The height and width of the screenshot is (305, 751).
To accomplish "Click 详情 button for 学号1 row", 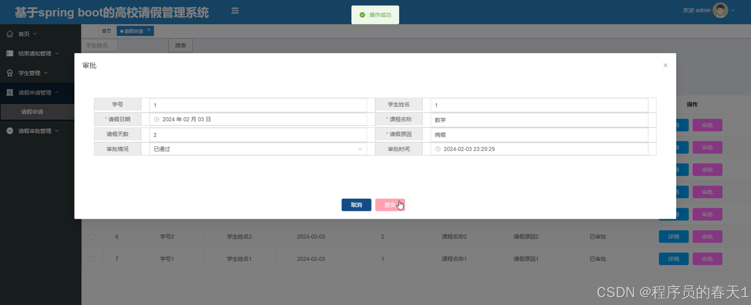I will click(x=674, y=259).
